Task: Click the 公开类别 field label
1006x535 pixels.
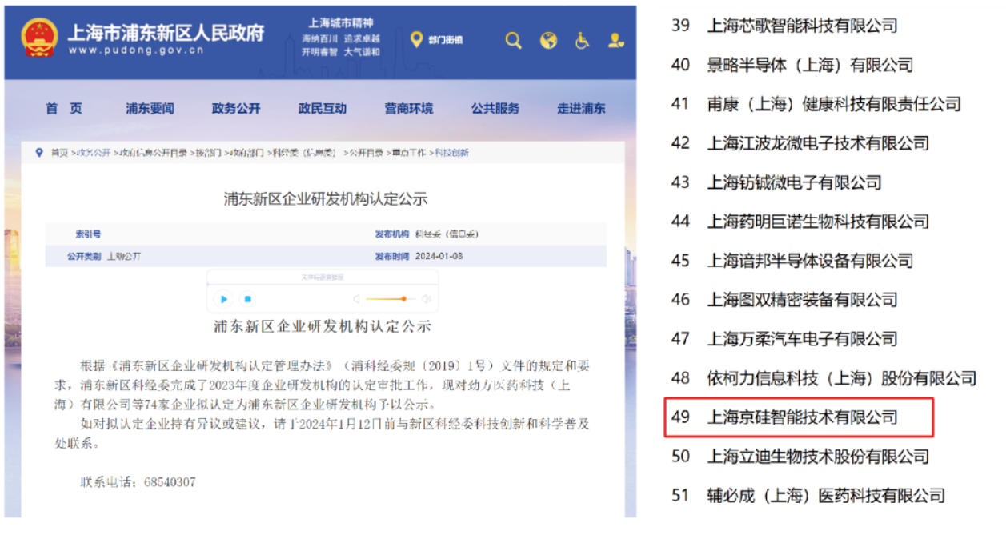Action: 84,257
